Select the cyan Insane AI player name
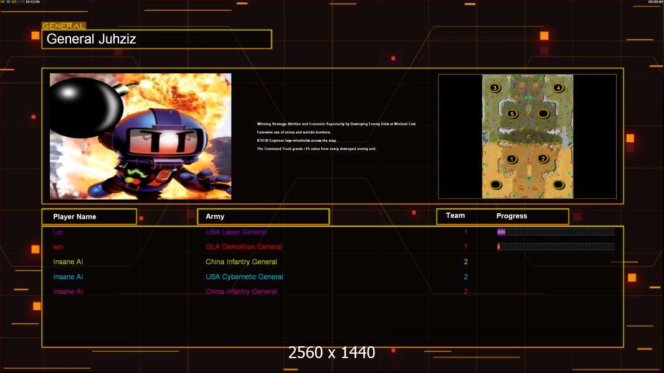The image size is (664, 373). 68,277
